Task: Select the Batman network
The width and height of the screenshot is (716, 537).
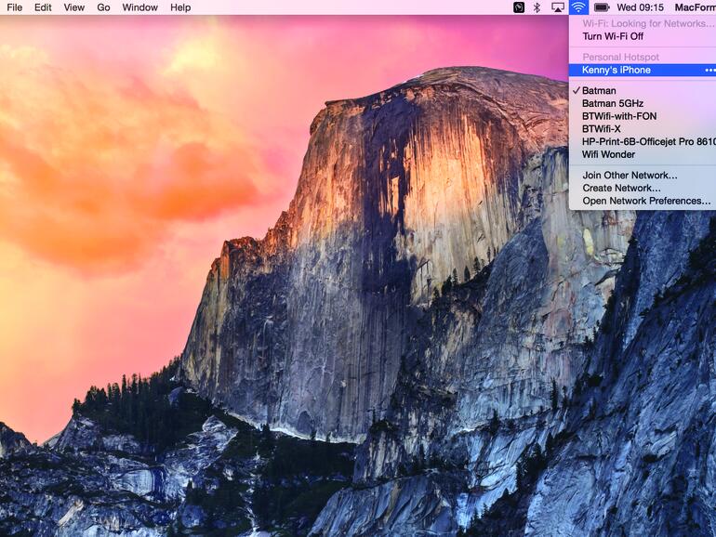Action: point(643,90)
